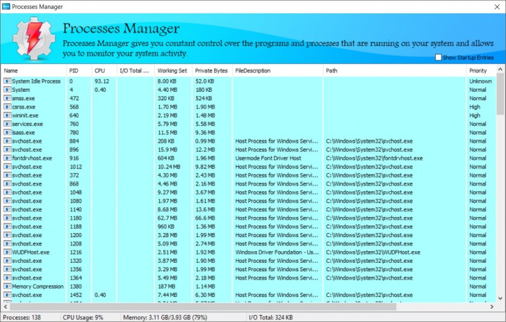Image resolution: width=506 pixels, height=322 pixels.
Task: Click the High priority of csrss.exe
Action: click(x=475, y=106)
